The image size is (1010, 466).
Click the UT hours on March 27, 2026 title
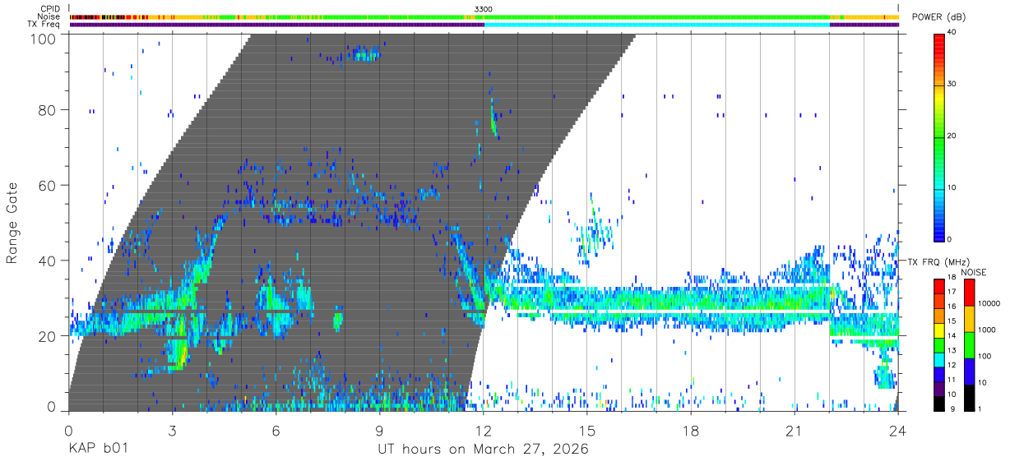(483, 450)
